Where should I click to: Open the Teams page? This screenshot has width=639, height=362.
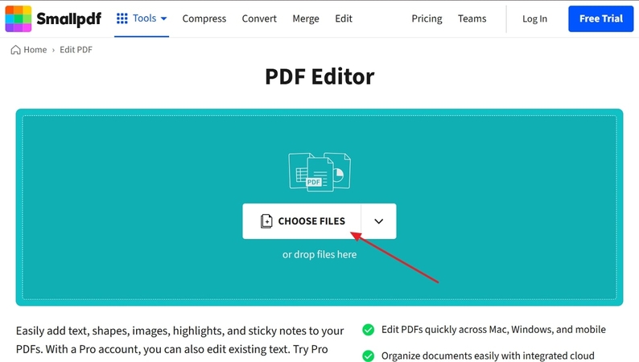[x=472, y=19]
